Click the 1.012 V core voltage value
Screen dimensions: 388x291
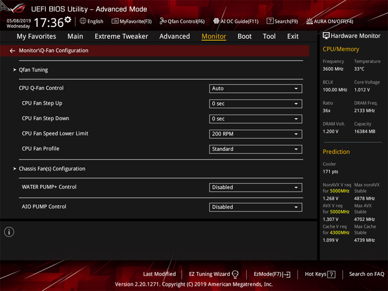[x=362, y=90]
